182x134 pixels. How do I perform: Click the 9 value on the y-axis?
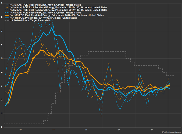click(2, 3)
